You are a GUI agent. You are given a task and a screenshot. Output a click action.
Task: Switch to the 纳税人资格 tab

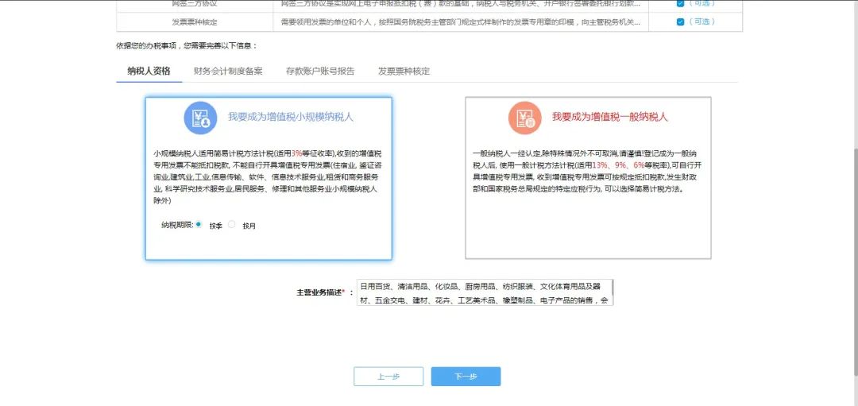coord(149,72)
